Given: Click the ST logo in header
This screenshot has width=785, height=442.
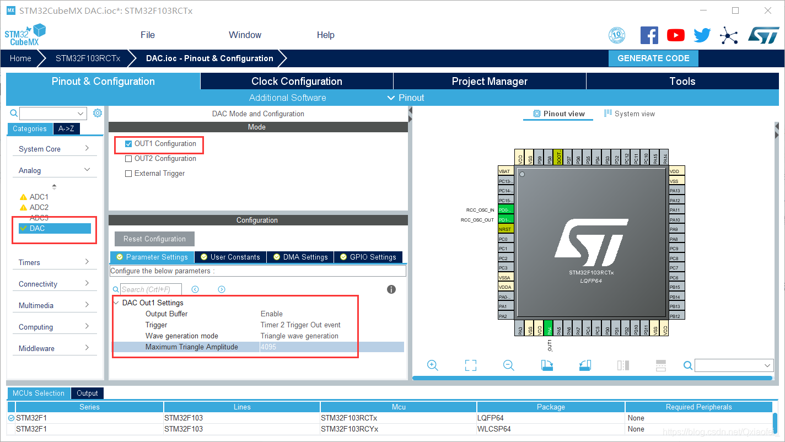Looking at the screenshot, I should pyautogui.click(x=764, y=35).
